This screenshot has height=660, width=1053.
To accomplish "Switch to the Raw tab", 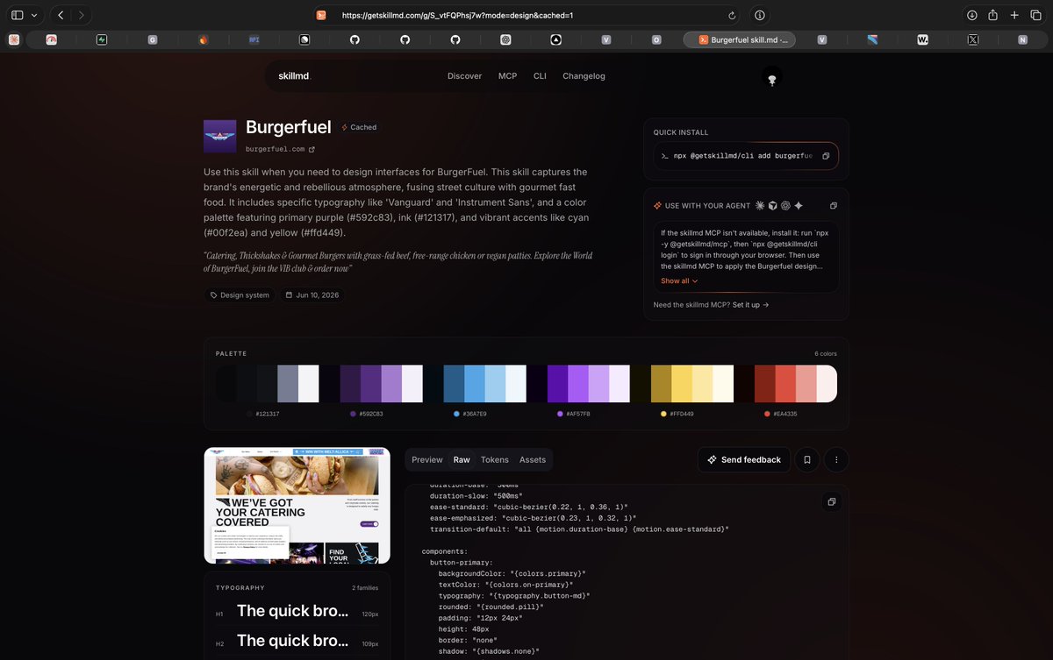I will coord(462,459).
